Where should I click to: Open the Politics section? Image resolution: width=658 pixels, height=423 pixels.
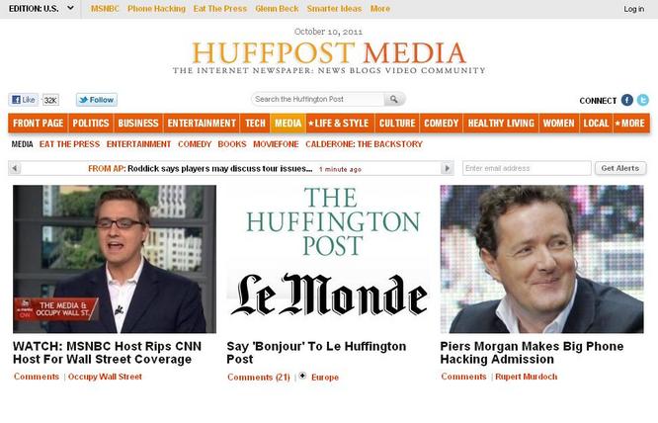tap(91, 123)
